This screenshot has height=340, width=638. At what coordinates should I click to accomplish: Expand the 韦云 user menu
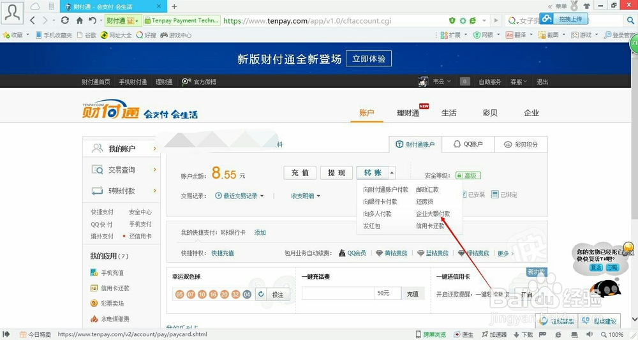[x=441, y=82]
